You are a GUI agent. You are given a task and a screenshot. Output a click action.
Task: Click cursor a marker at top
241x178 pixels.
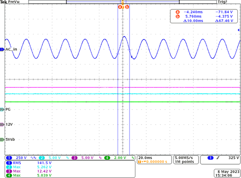coord(120,7)
